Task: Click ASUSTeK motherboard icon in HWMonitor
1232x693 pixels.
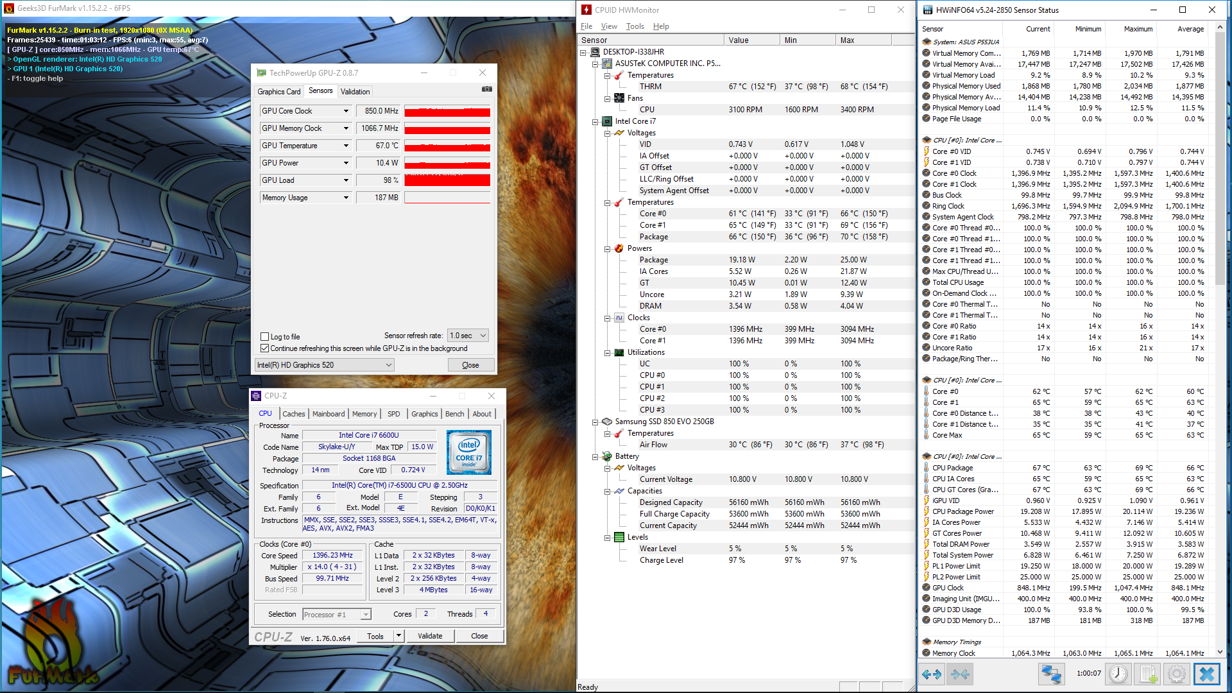Action: (607, 64)
